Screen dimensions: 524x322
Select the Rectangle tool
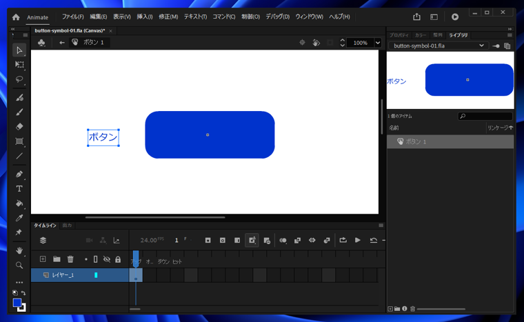pyautogui.click(x=19, y=141)
